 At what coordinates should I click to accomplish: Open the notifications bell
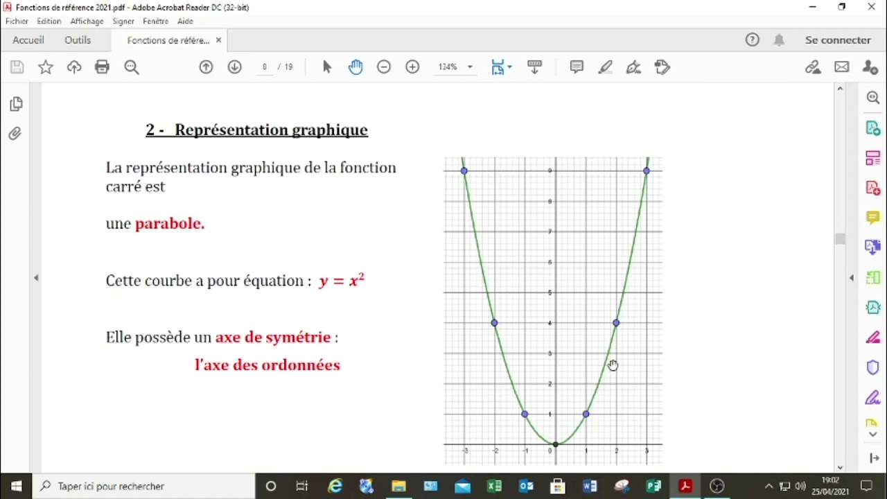780,40
